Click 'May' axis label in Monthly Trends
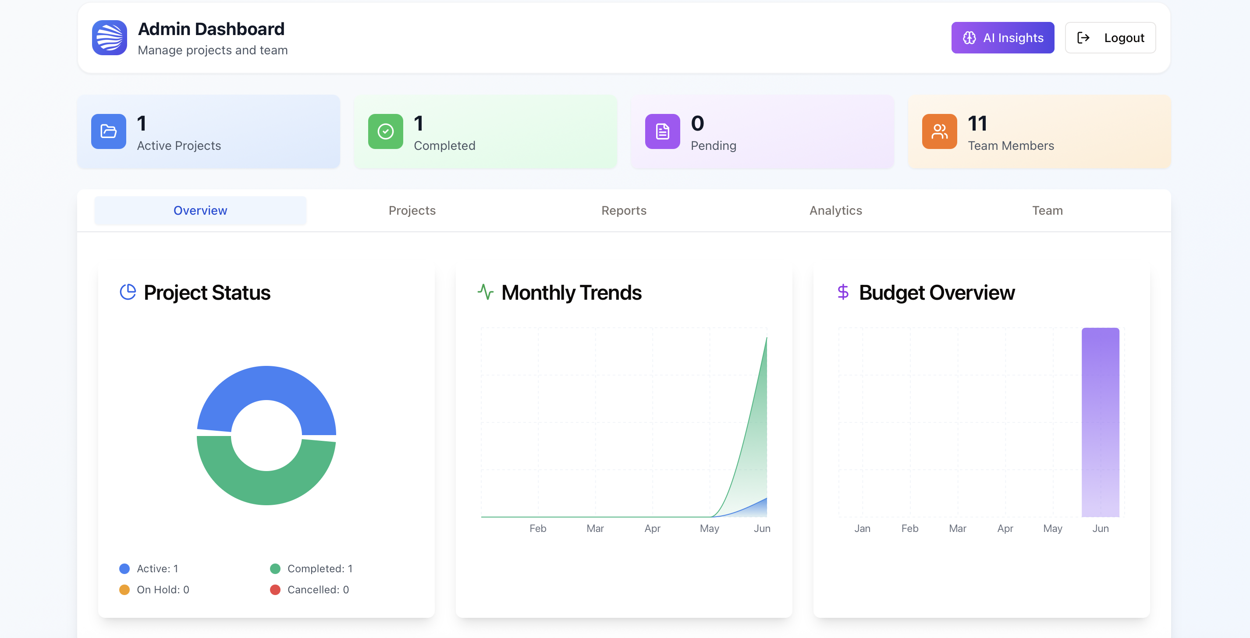The image size is (1250, 638). click(x=709, y=528)
